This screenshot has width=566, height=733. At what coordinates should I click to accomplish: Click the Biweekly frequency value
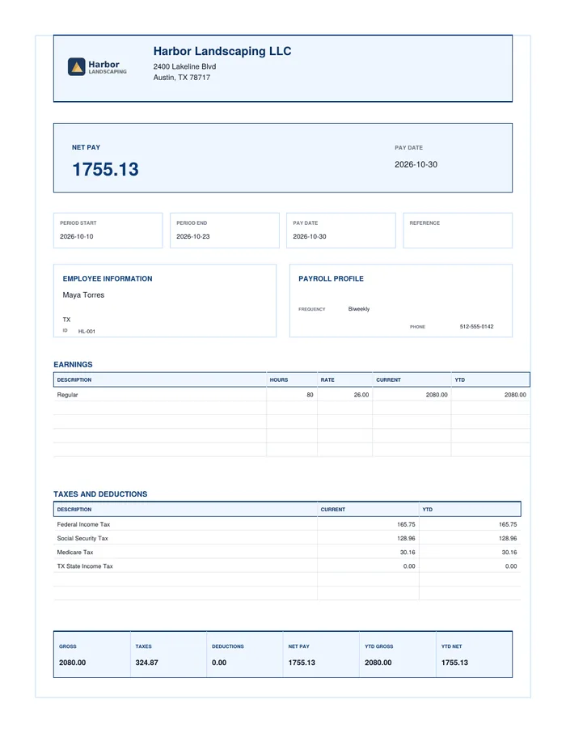pos(359,309)
